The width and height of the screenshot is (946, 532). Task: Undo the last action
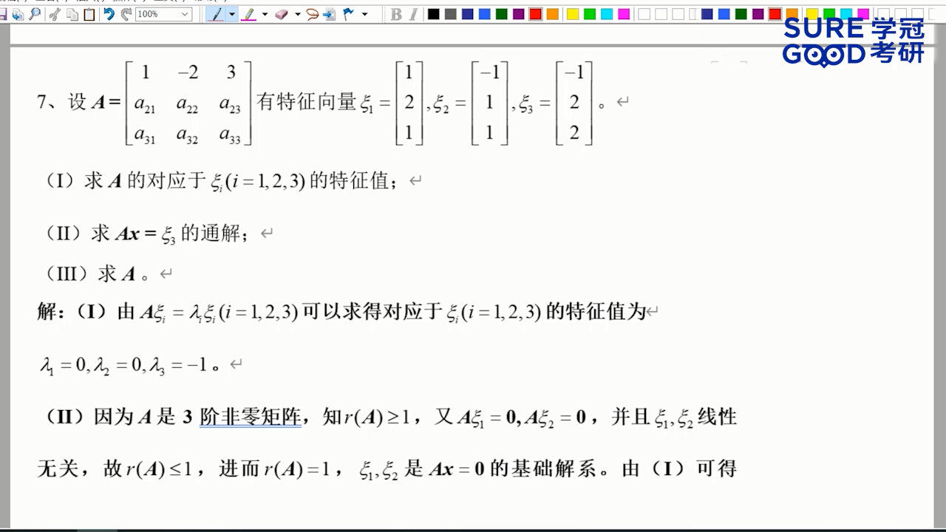tap(109, 14)
